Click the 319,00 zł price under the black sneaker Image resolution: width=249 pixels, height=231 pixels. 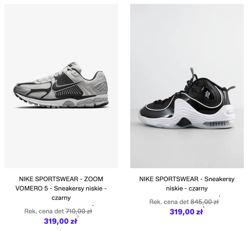click(x=186, y=212)
